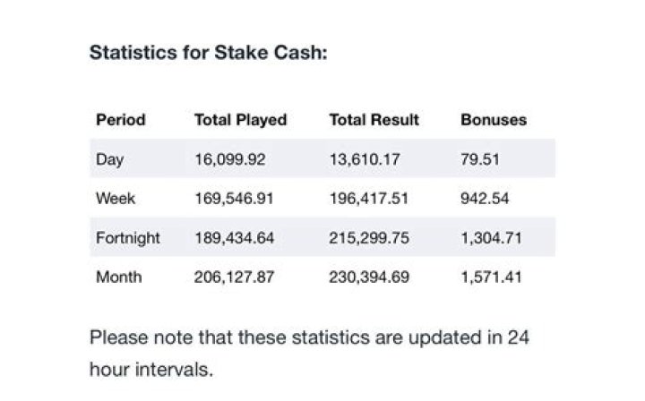The image size is (645, 401).
Task: Select Week total result value 196,417.51
Action: (x=369, y=199)
